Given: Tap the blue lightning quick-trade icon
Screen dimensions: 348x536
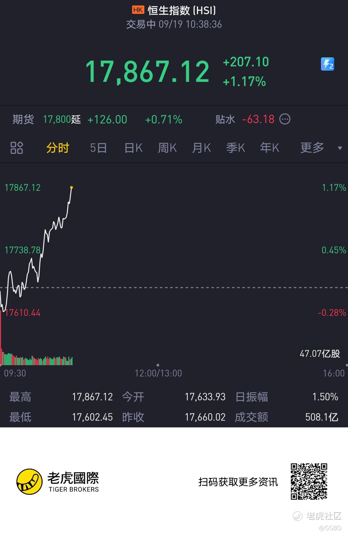Looking at the screenshot, I should 327,64.
